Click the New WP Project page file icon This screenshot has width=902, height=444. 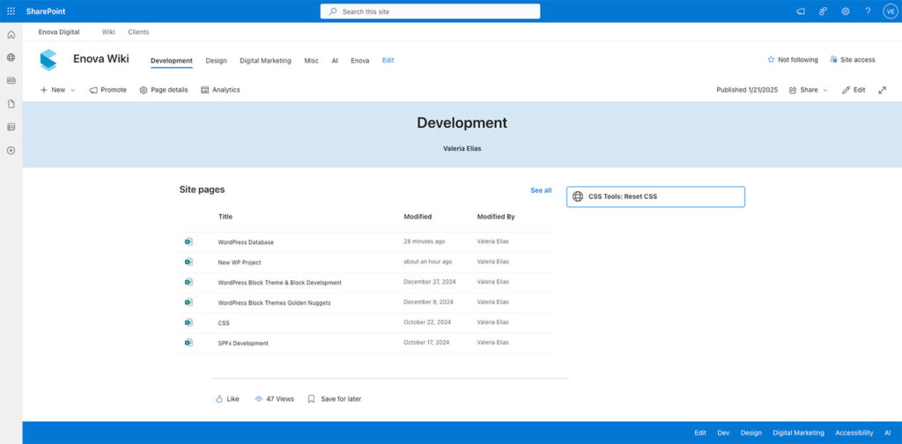[x=189, y=262]
